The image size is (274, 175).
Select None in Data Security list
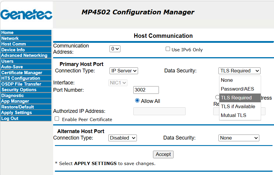(240, 80)
